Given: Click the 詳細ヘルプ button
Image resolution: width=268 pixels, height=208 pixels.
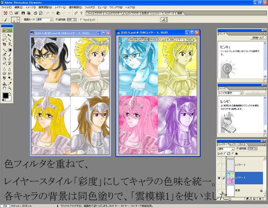Looking at the screenshot, I should pos(258,37).
